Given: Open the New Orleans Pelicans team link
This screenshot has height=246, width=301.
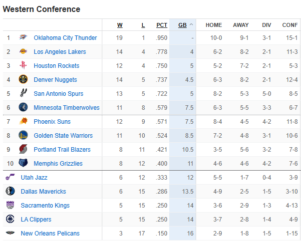Looking at the screenshot, I should tap(50, 234).
